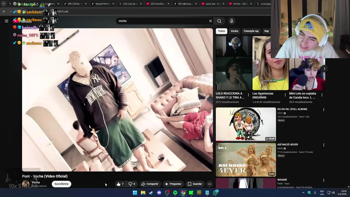Open options for 'OU OU OU. (FULL ALBUM)'

(324, 110)
